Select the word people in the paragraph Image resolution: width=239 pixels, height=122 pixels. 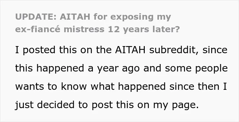tap(211, 69)
